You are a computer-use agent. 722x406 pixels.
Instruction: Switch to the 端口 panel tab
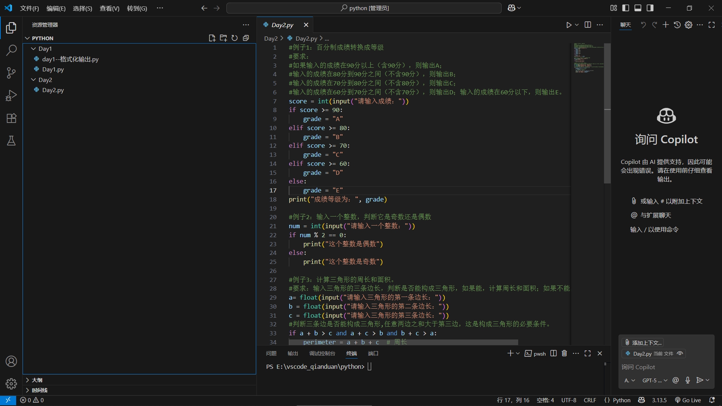(373, 353)
